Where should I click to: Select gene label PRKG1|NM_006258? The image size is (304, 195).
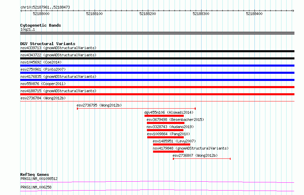(x=36, y=187)
